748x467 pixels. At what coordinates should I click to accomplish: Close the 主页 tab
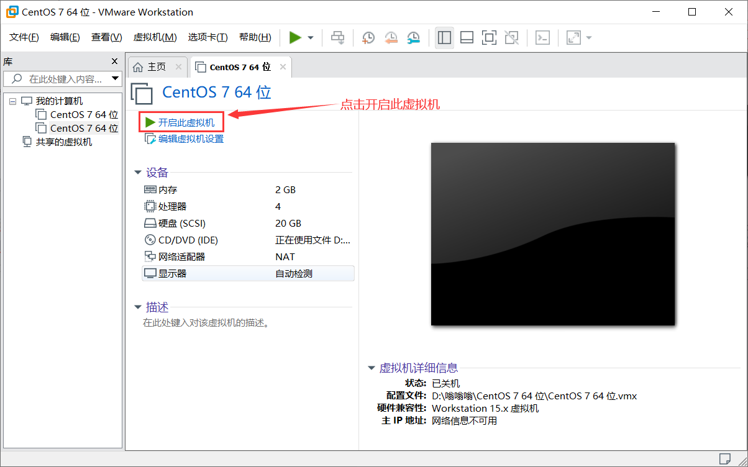click(x=179, y=67)
